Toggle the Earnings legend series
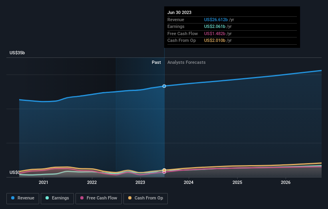Viewport: 328px width, 209px height. pyautogui.click(x=57, y=198)
